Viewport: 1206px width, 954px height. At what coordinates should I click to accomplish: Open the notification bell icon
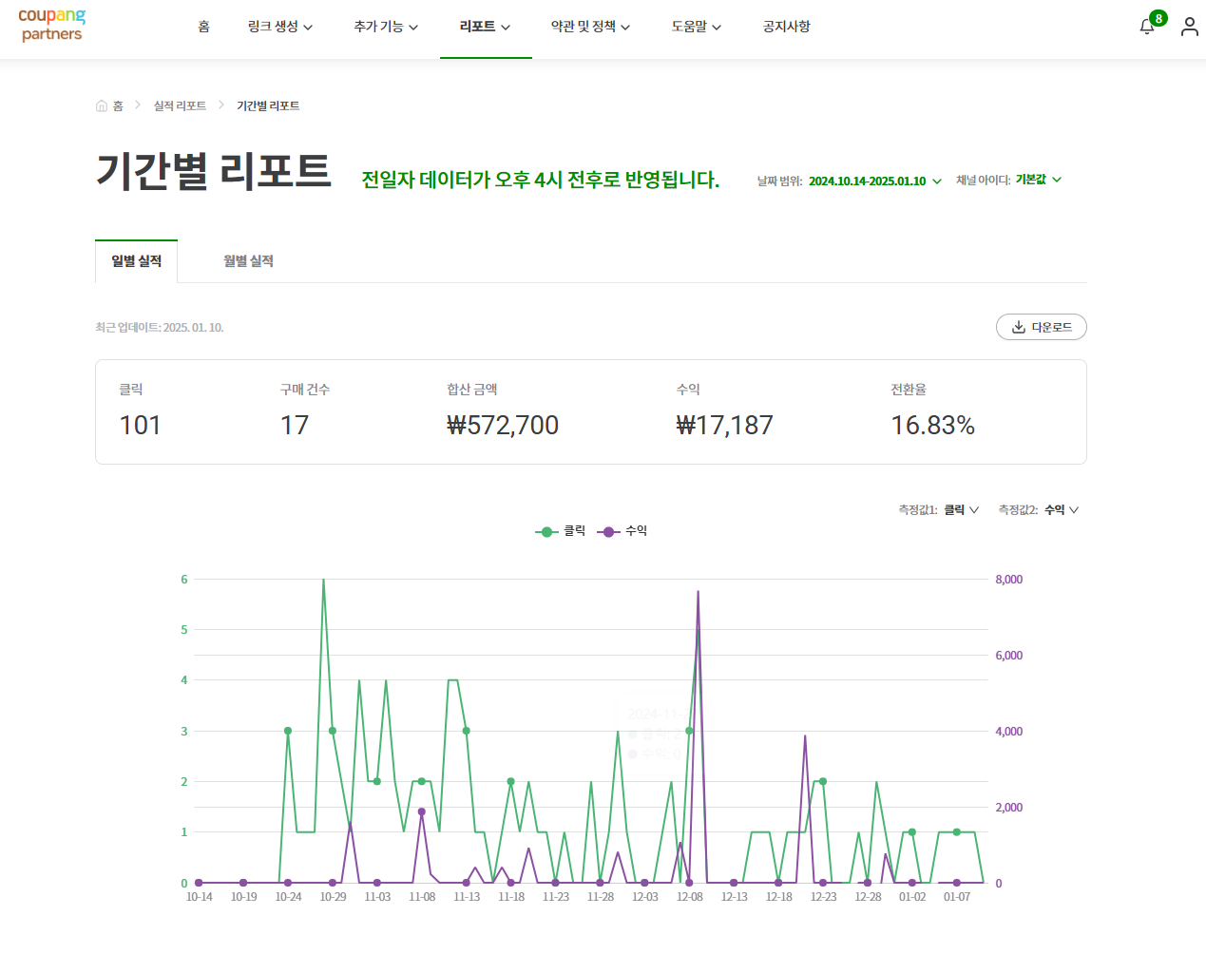1146,28
